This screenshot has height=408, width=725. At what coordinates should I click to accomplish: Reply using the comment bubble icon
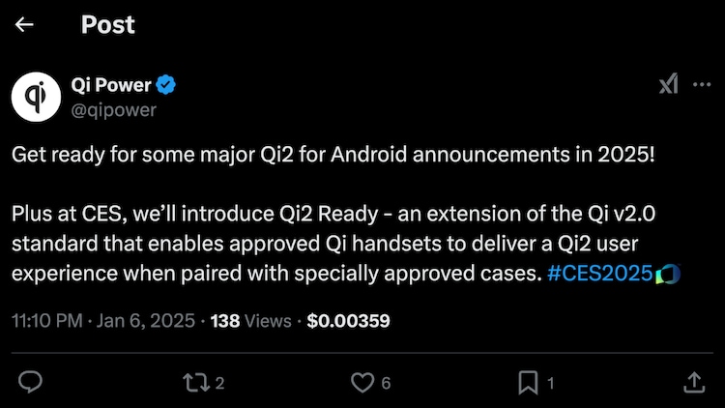pyautogui.click(x=31, y=383)
